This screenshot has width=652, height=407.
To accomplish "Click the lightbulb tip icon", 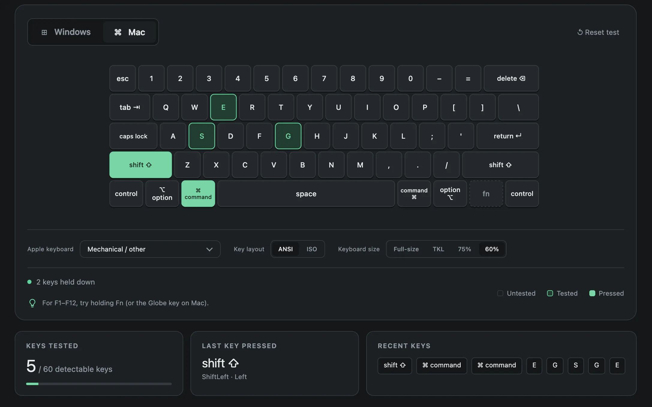I will tap(32, 303).
